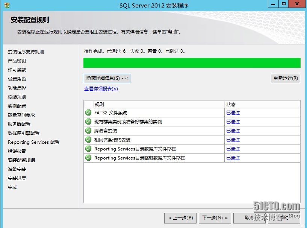307x228 pixels.
Task: Select 实例配置 step in sidebar
Action: click(x=17, y=106)
